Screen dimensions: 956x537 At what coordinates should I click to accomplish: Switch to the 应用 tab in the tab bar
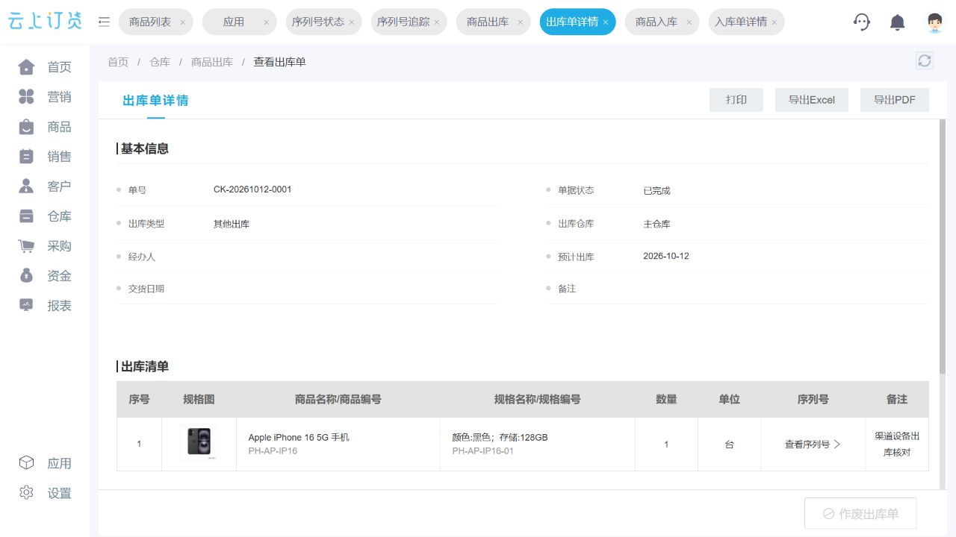click(234, 22)
